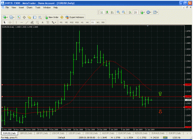Open the MetaEditor yellow diamond icon
This screenshot has height=140, width=193.
[x=62, y=17]
